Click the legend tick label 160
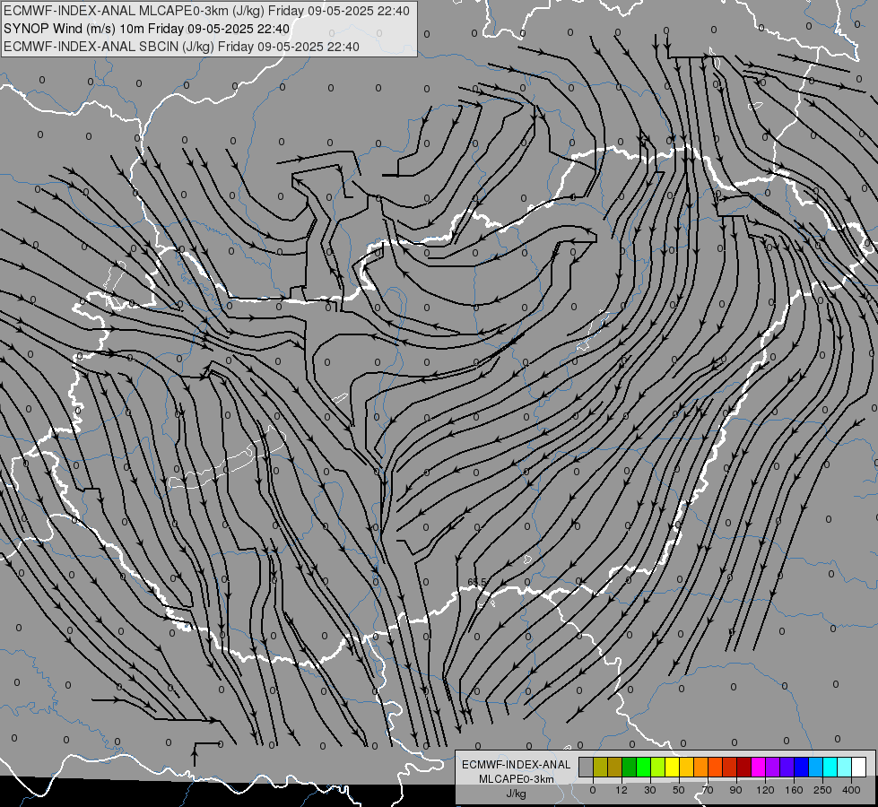 tap(794, 790)
